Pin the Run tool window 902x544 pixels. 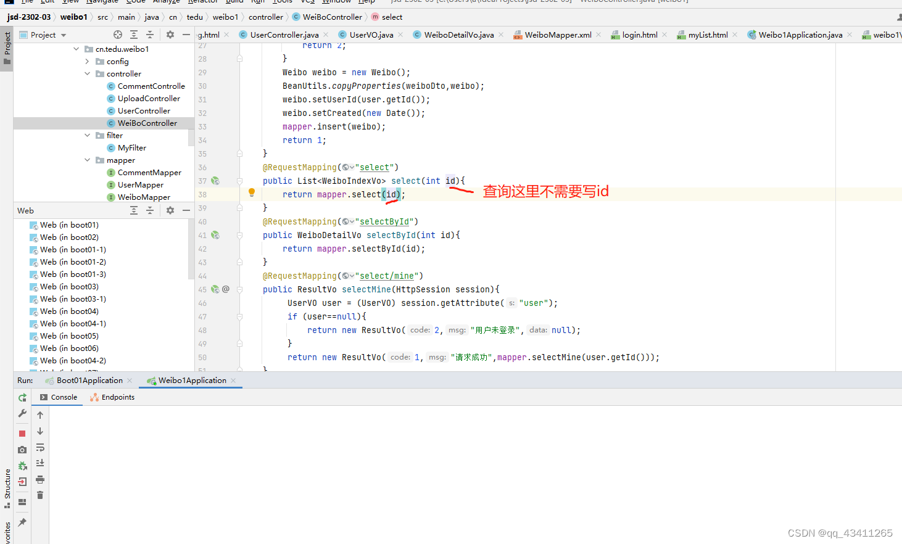click(22, 522)
